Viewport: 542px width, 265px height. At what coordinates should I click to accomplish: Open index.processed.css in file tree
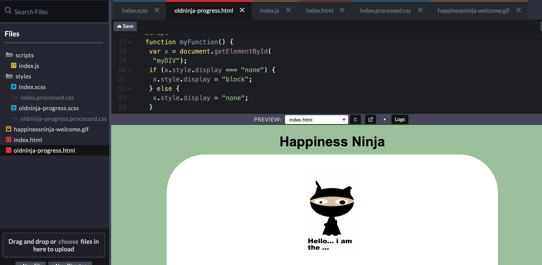(x=47, y=98)
